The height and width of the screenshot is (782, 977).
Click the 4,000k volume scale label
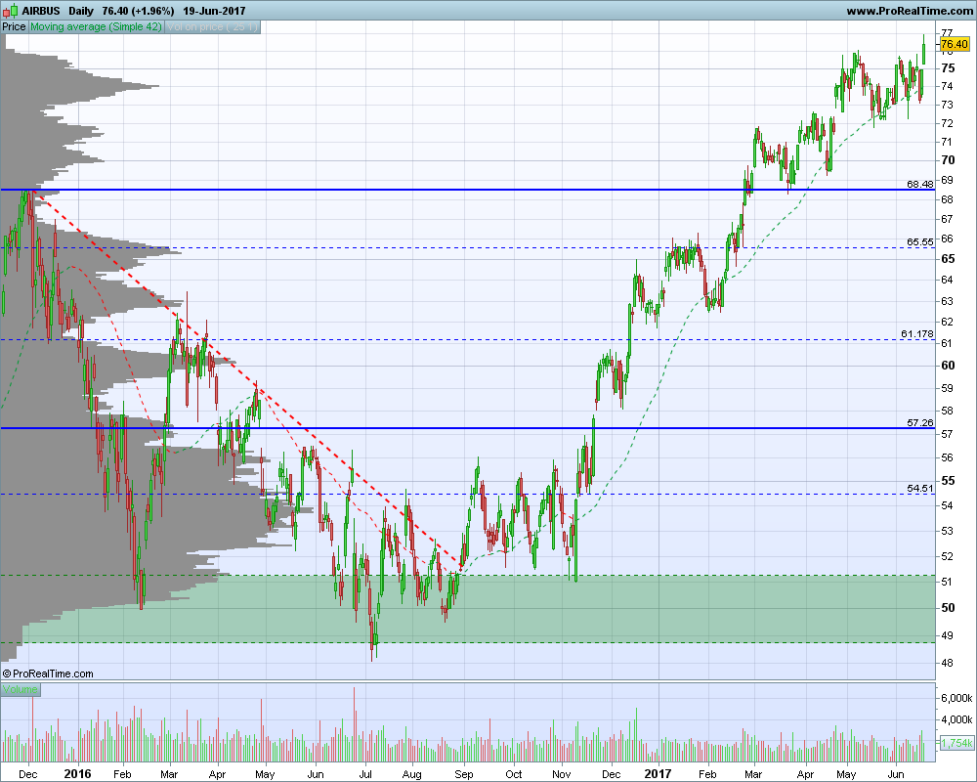pyautogui.click(x=957, y=719)
